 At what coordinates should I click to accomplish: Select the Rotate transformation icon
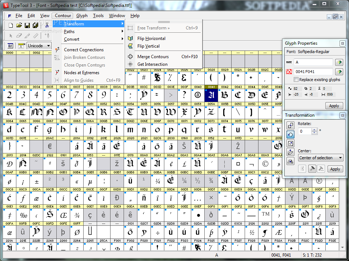coord(290,134)
